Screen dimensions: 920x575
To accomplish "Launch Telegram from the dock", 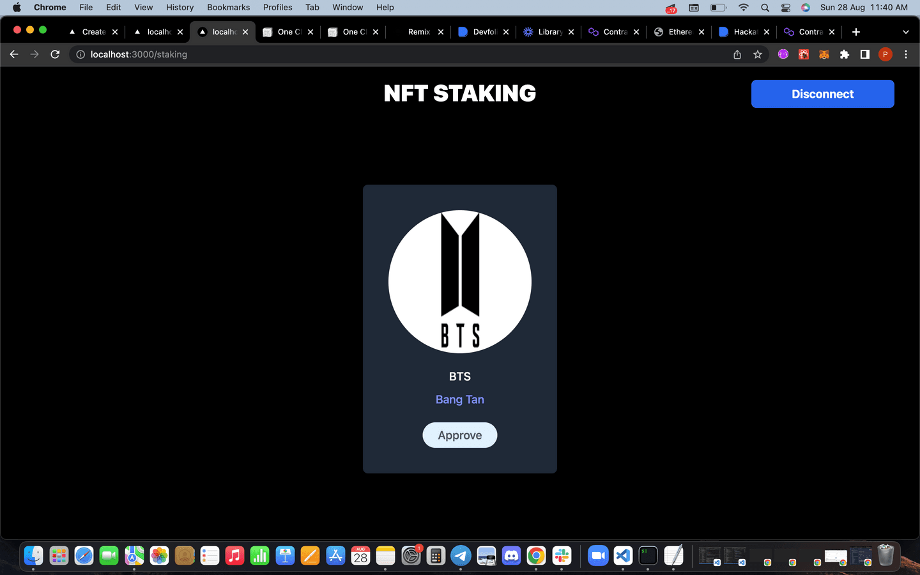I will [x=461, y=556].
